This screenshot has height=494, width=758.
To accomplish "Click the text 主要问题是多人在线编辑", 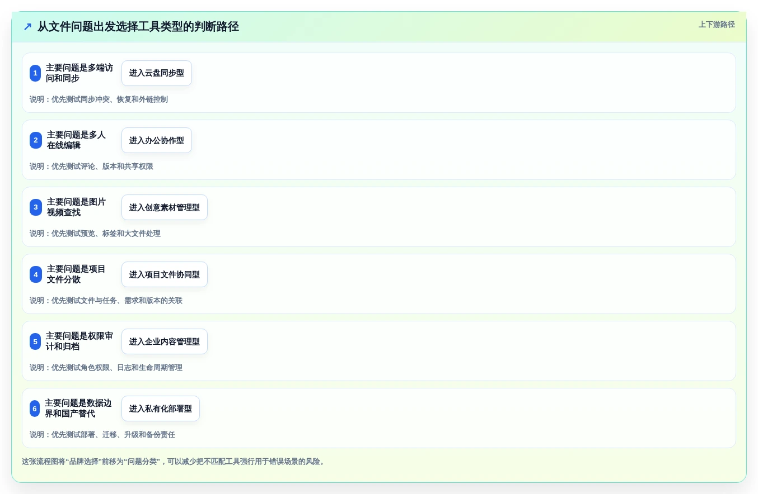I will (76, 140).
